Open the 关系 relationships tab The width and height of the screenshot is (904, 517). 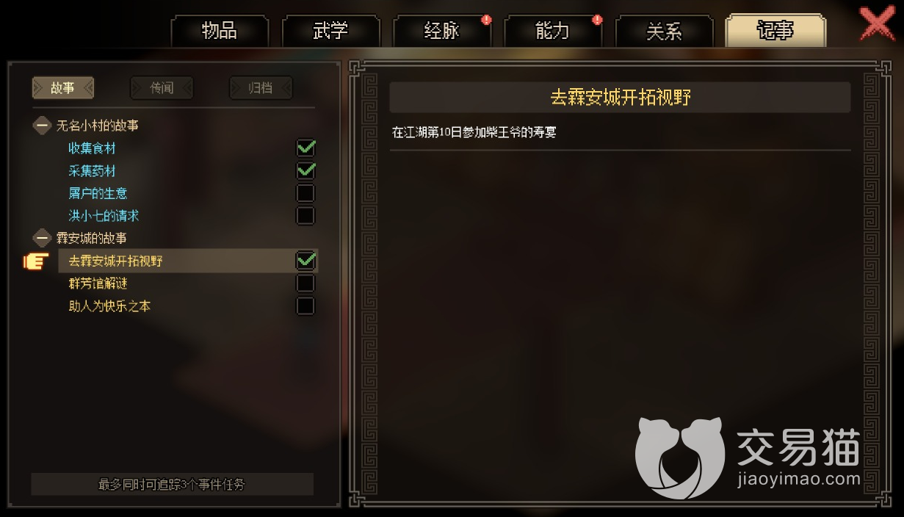click(x=664, y=32)
